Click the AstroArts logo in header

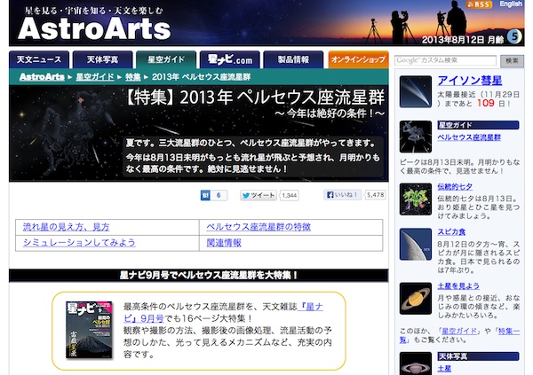click(x=93, y=30)
